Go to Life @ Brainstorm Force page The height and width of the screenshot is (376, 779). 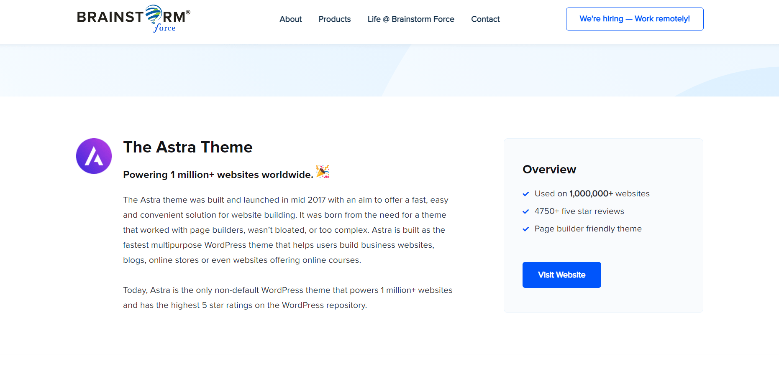point(411,19)
